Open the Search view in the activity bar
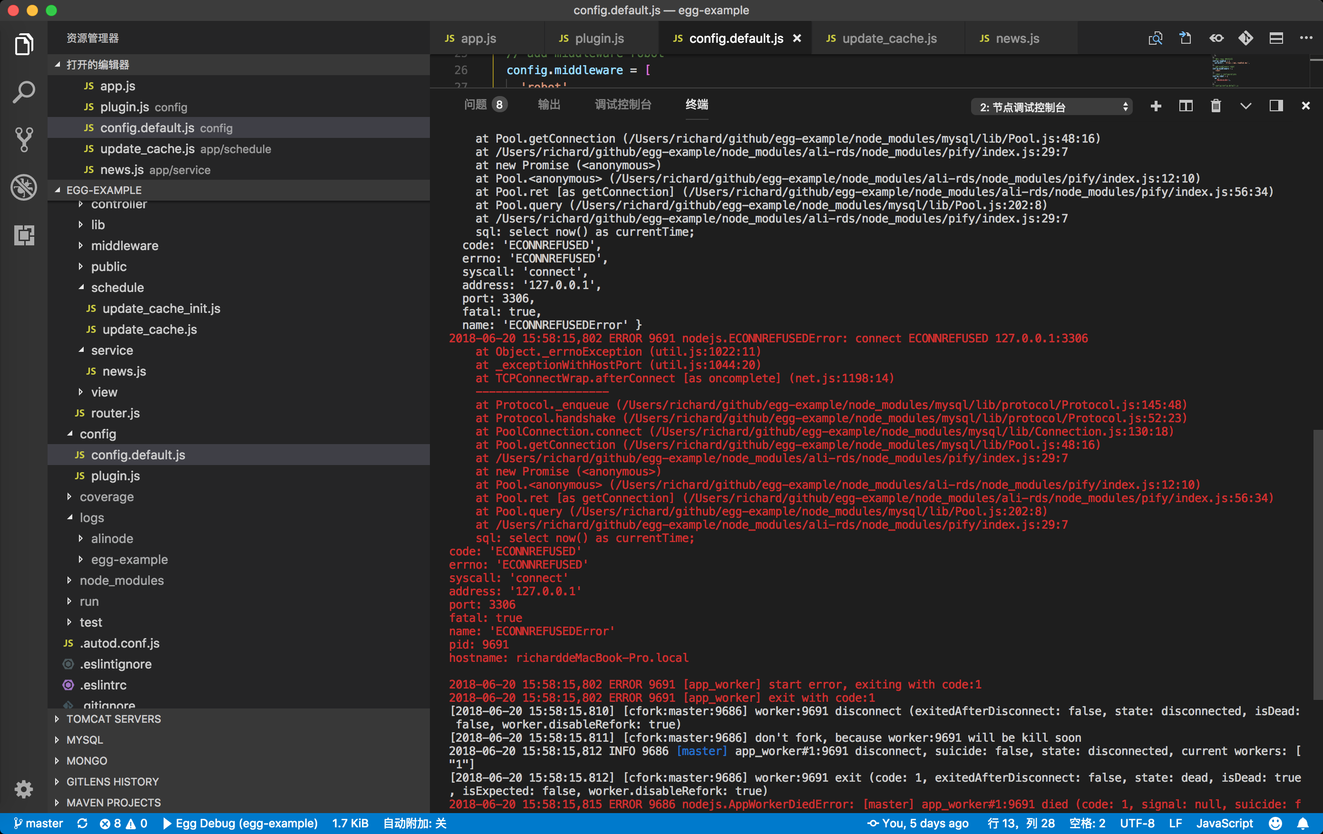Viewport: 1323px width, 834px height. click(24, 92)
